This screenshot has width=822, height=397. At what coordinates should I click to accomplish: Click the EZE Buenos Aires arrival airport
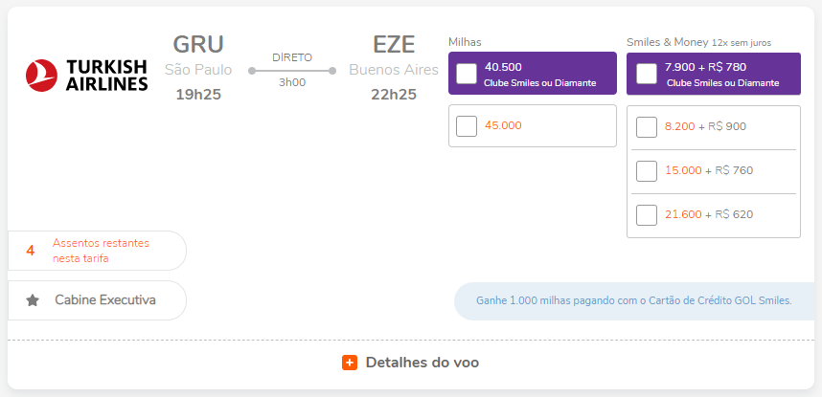click(x=393, y=56)
